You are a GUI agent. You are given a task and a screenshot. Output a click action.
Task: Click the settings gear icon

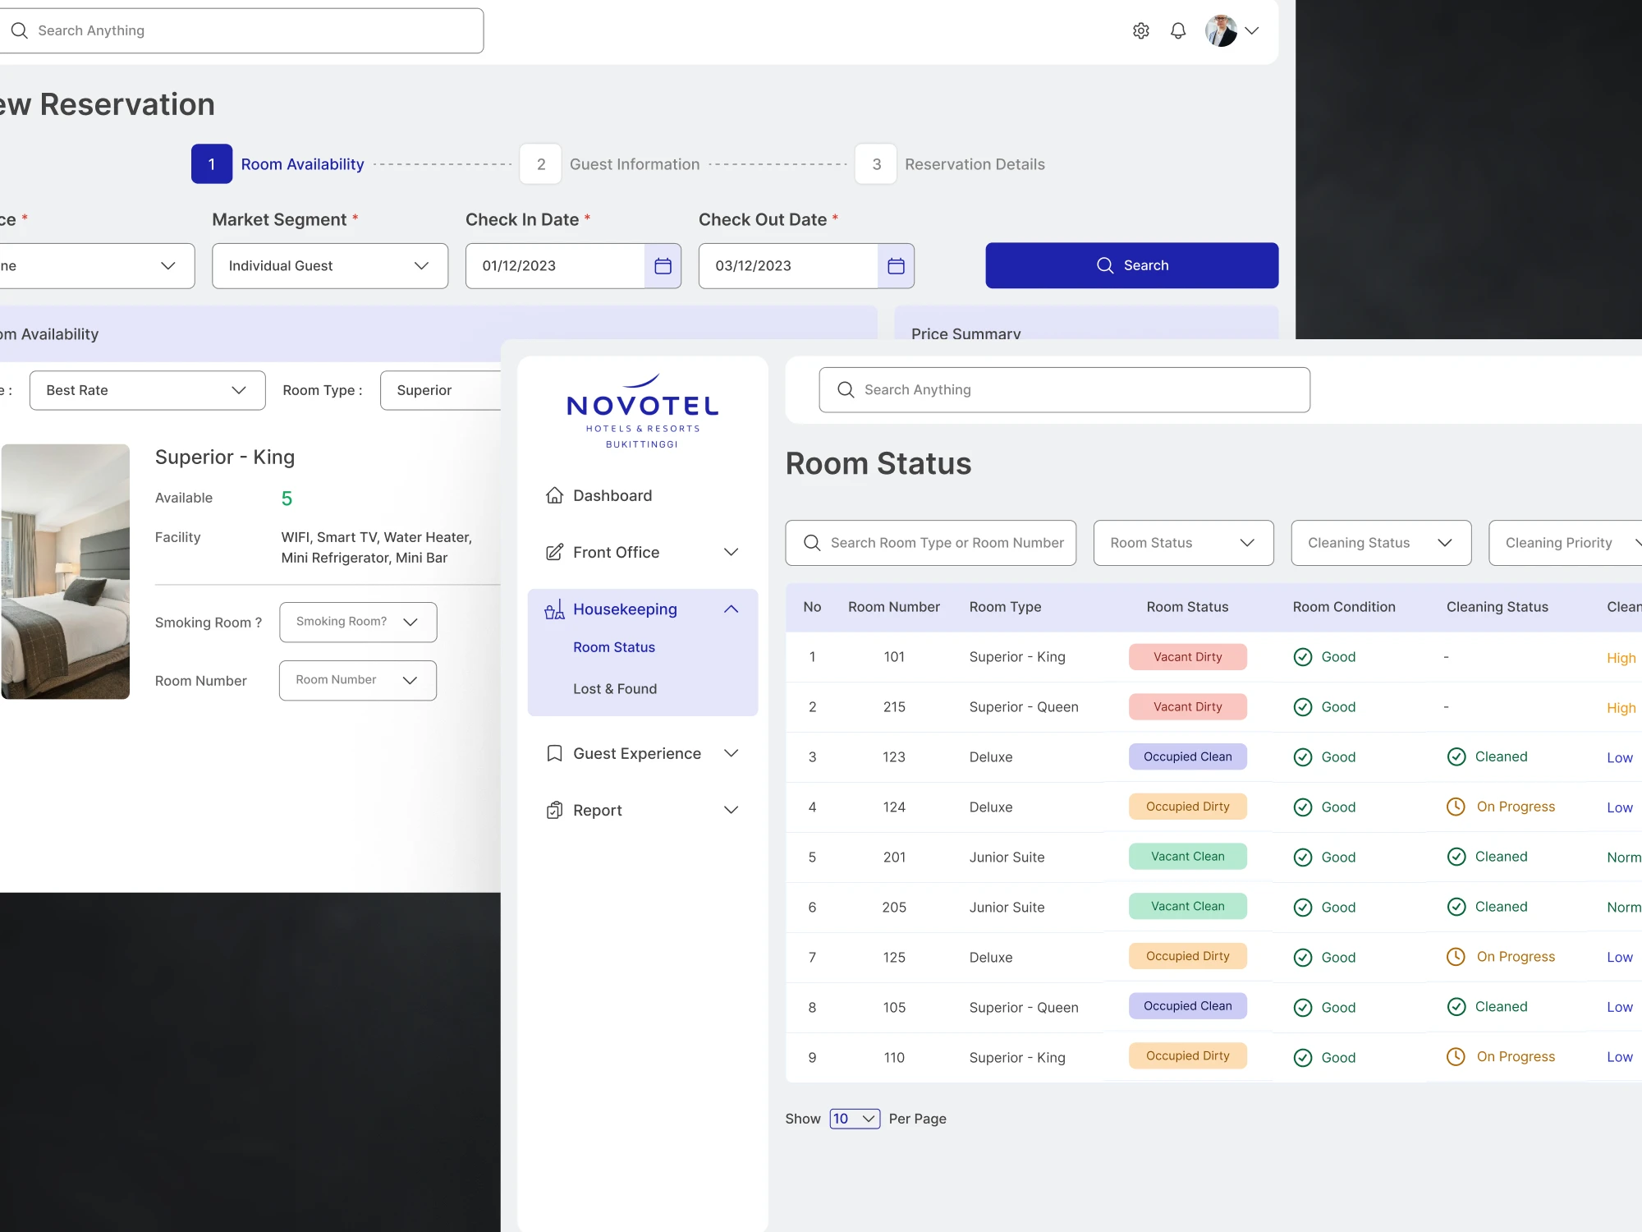[1140, 31]
